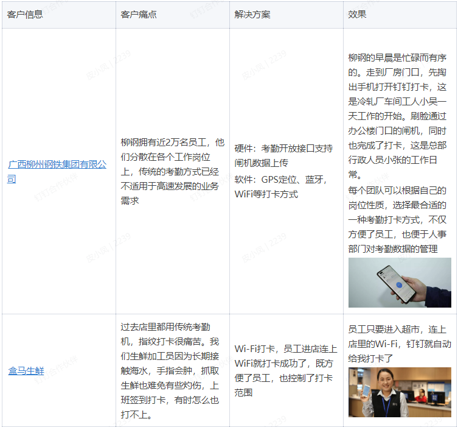Open the photo of a hand holding a phone

(x=400, y=283)
